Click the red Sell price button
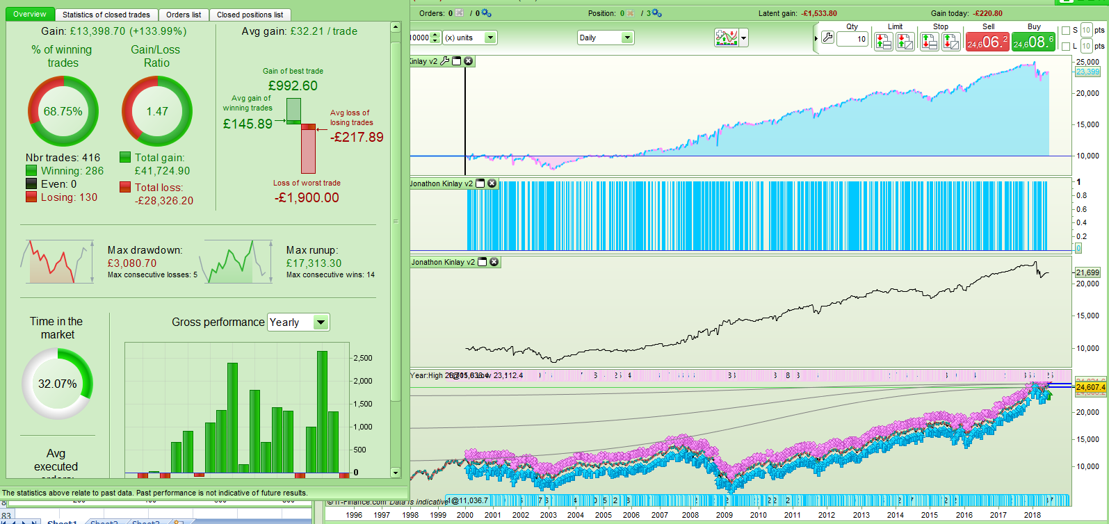Image resolution: width=1109 pixels, height=524 pixels. pos(987,42)
